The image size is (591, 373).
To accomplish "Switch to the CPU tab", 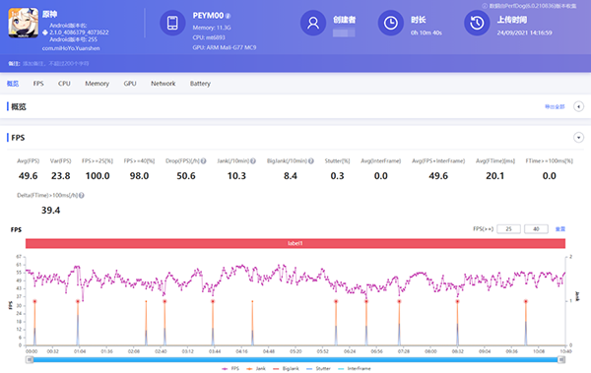I will click(x=64, y=84).
